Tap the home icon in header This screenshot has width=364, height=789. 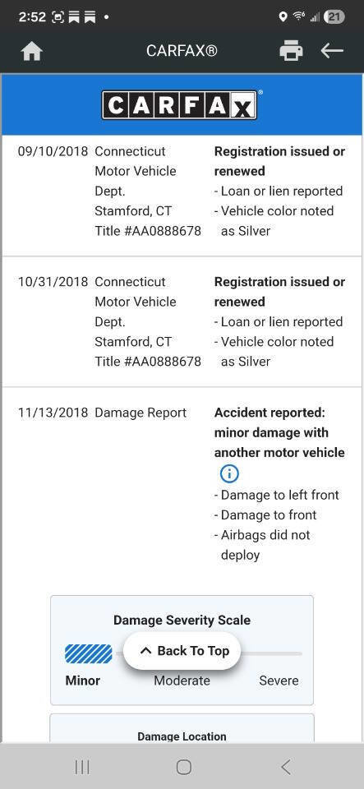(x=32, y=51)
